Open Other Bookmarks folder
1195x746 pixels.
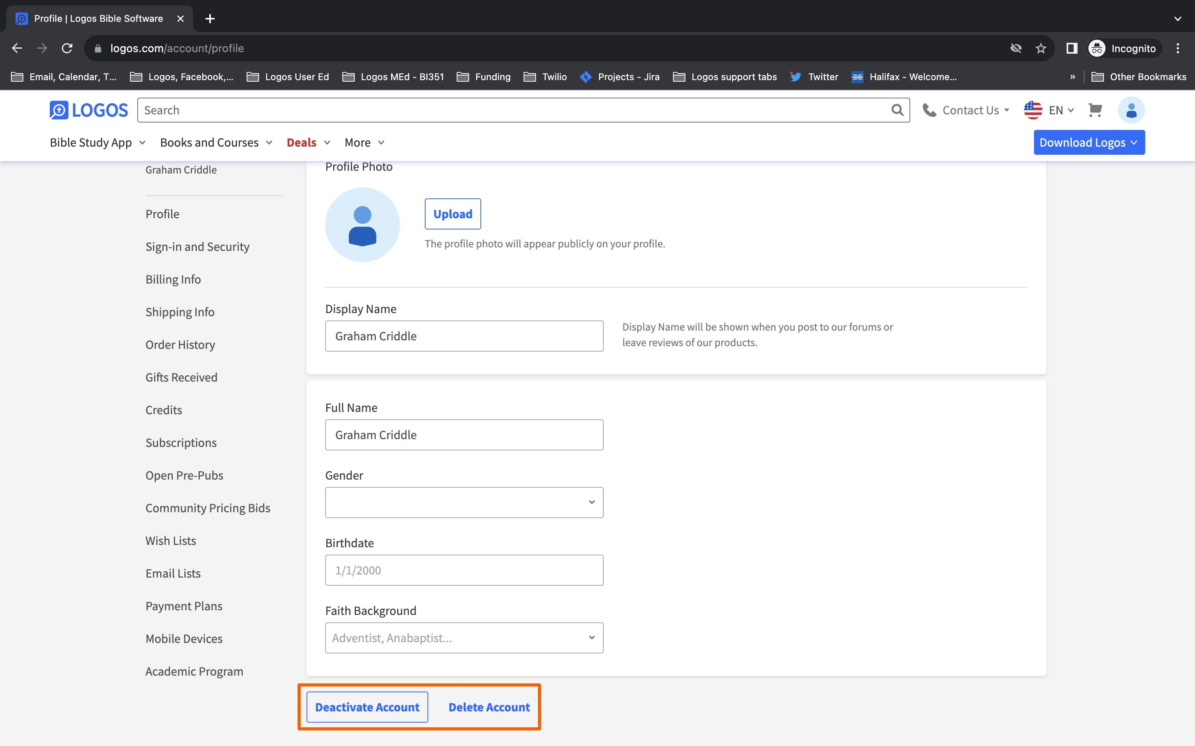click(x=1139, y=77)
